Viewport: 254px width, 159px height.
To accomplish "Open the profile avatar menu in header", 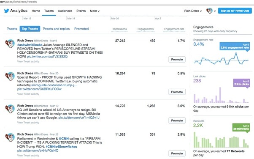I will 209,11.
